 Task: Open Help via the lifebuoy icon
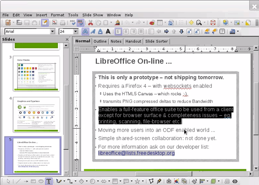(213, 22)
